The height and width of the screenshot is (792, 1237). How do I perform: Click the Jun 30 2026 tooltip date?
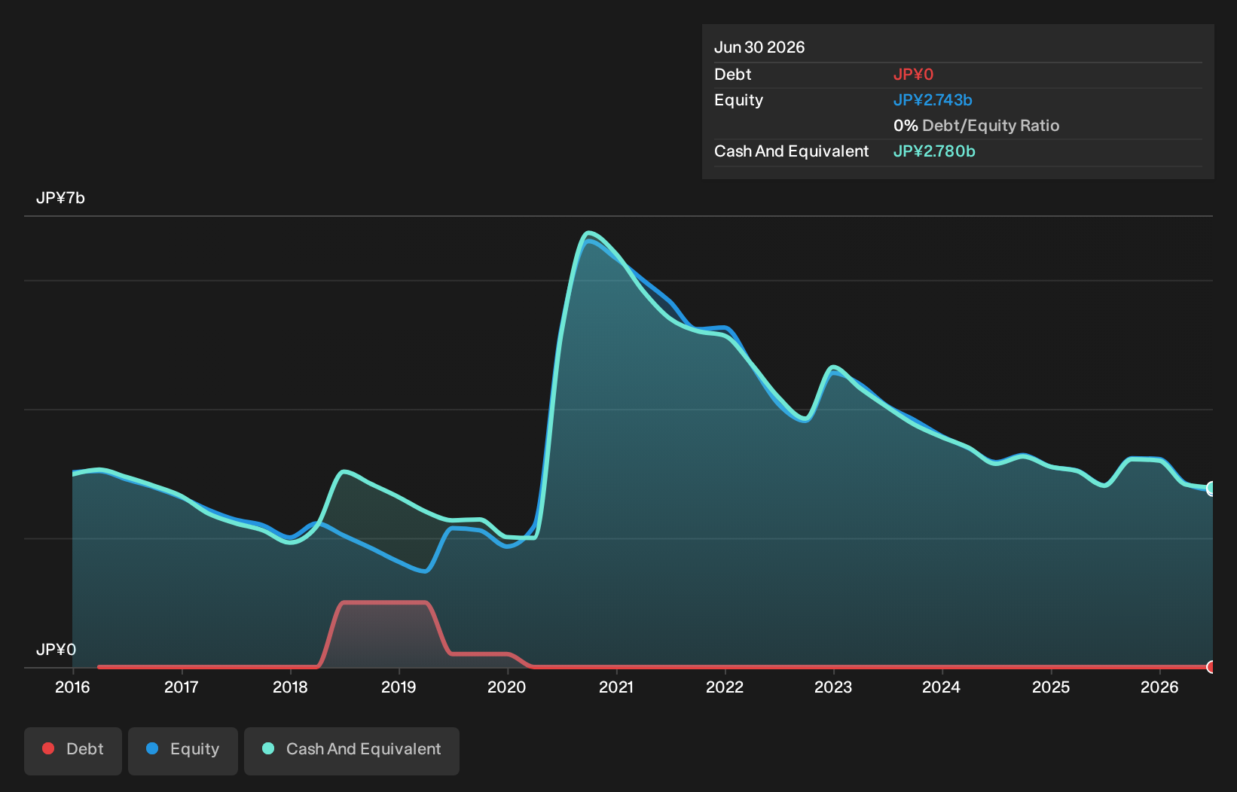[759, 47]
